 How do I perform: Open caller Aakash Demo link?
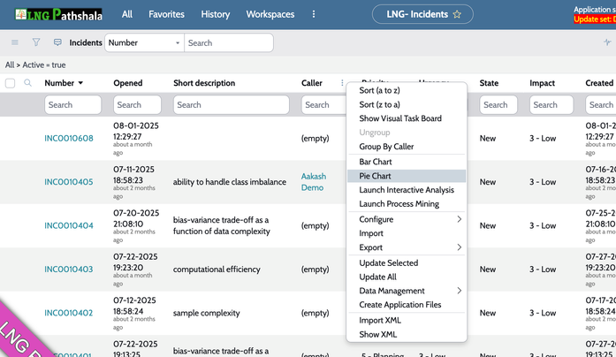pos(314,182)
